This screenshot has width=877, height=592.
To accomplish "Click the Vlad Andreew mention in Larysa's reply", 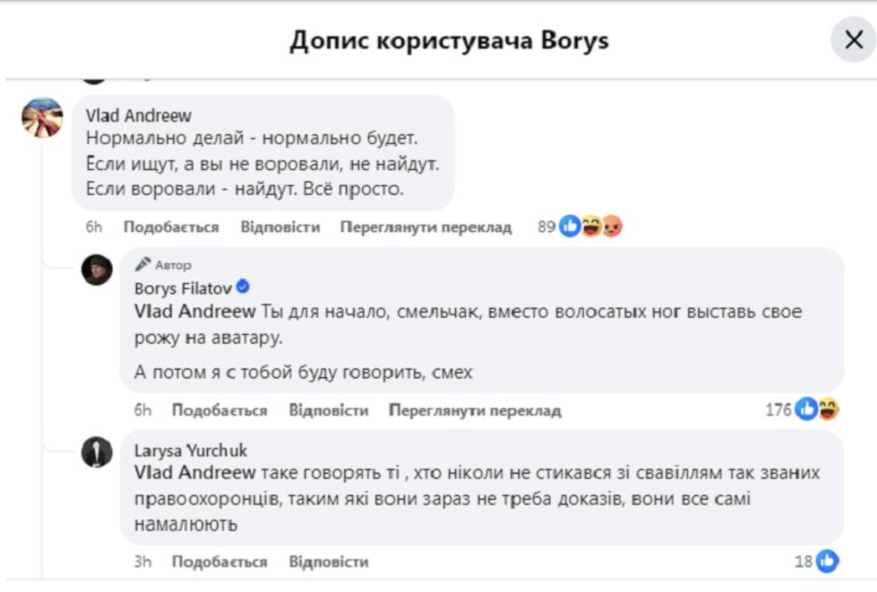I will click(194, 473).
